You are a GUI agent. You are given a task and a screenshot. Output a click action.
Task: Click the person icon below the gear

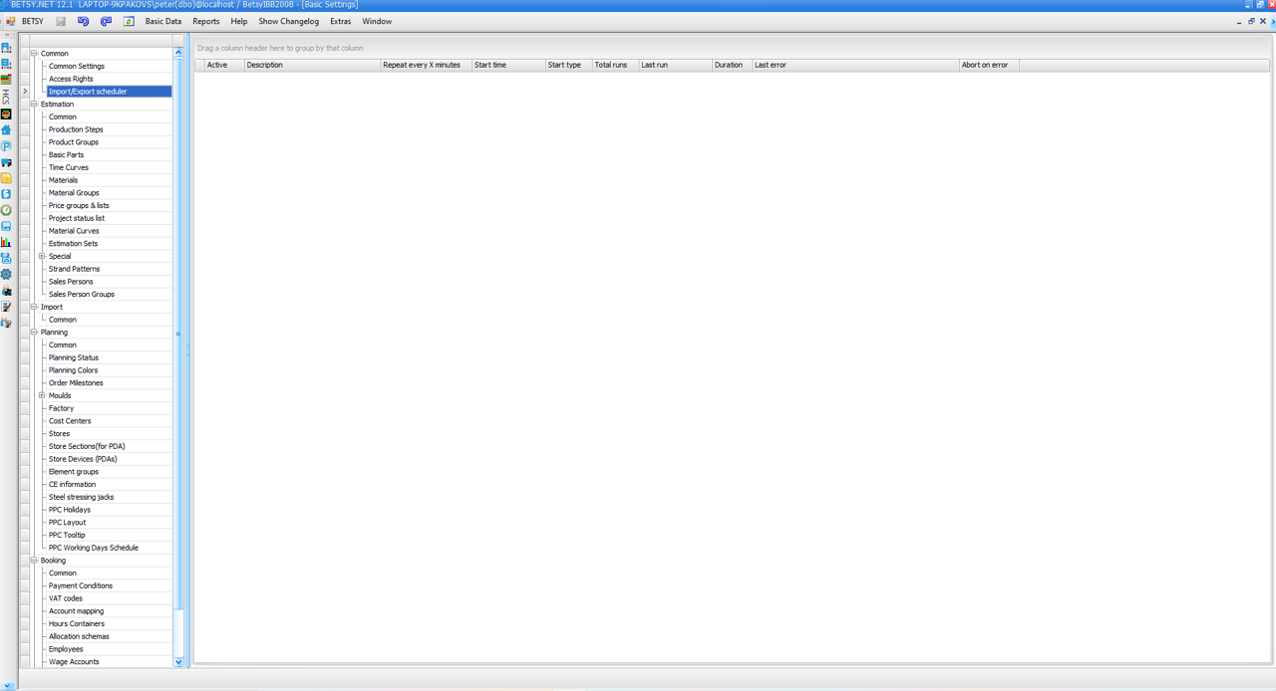coord(6,291)
